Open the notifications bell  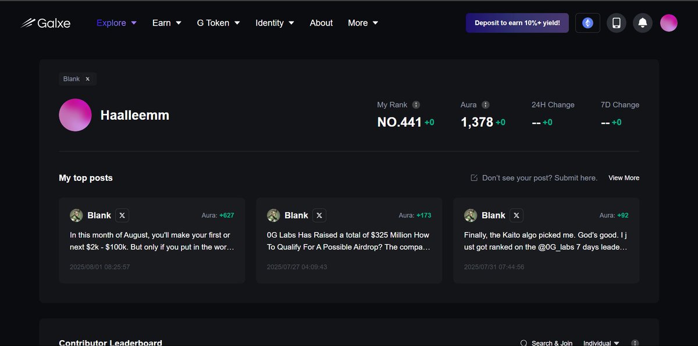[643, 23]
